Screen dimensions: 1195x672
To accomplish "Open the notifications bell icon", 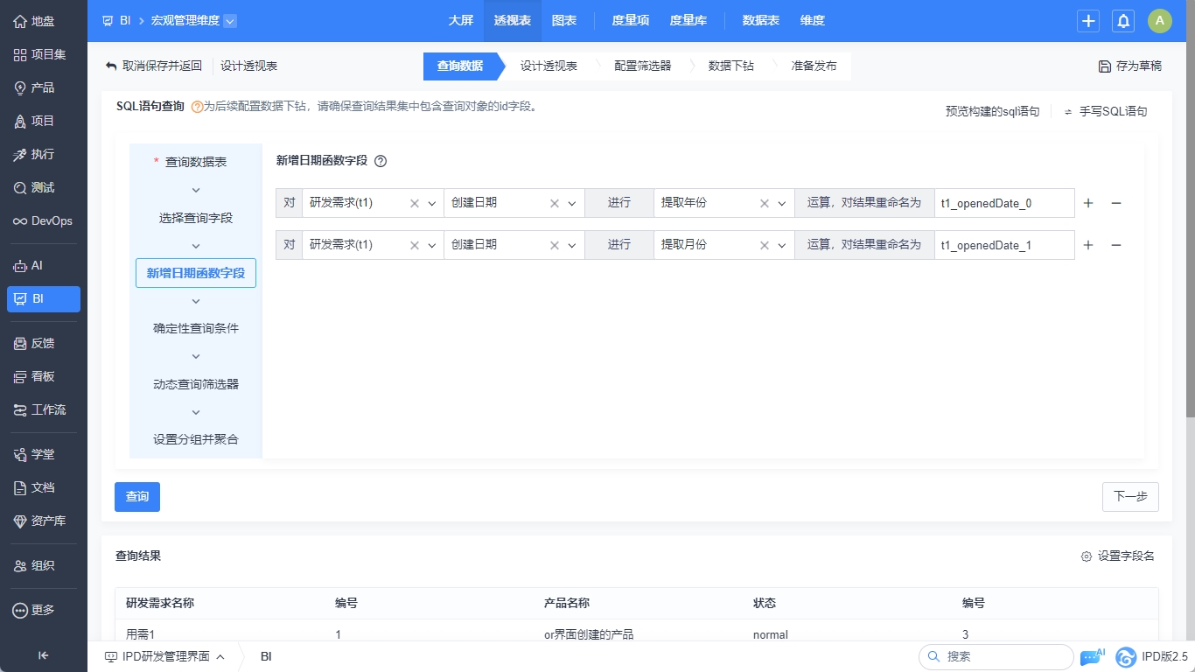I will (x=1123, y=21).
